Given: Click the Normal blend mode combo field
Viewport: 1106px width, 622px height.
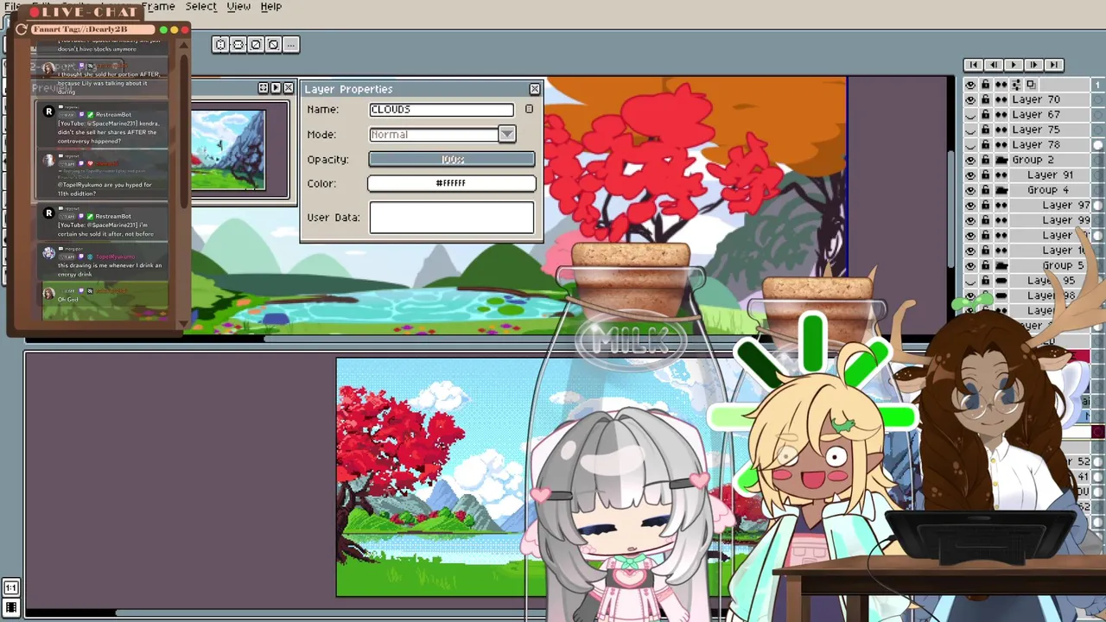Looking at the screenshot, I should click(434, 134).
